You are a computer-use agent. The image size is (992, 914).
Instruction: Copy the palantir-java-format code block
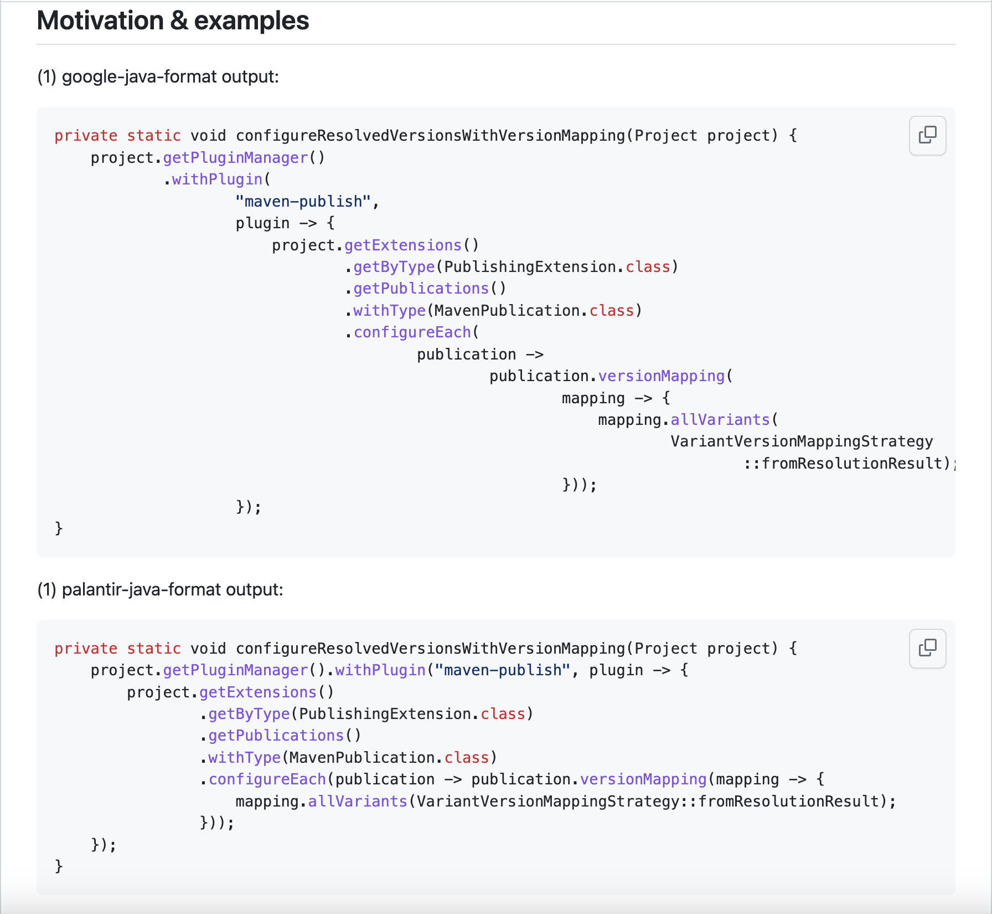point(927,648)
